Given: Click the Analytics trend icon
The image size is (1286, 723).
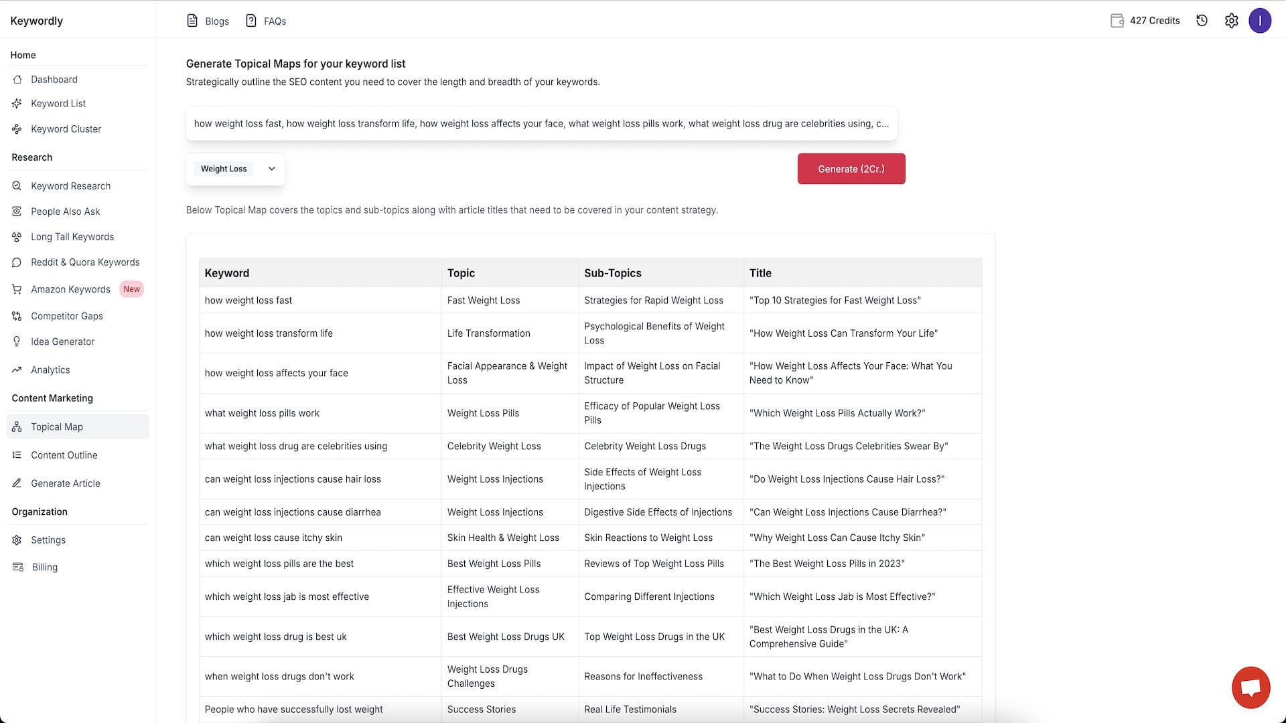Looking at the screenshot, I should coord(17,370).
